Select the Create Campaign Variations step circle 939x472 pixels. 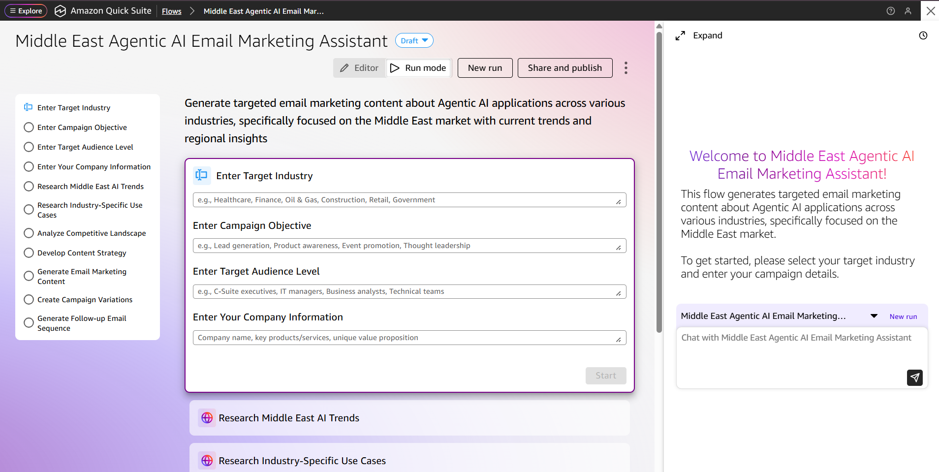coord(29,300)
